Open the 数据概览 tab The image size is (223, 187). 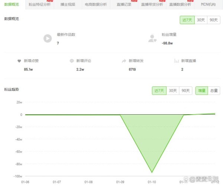click(x=12, y=4)
